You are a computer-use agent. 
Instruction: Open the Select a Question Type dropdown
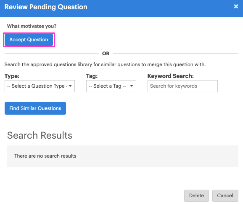[40, 86]
